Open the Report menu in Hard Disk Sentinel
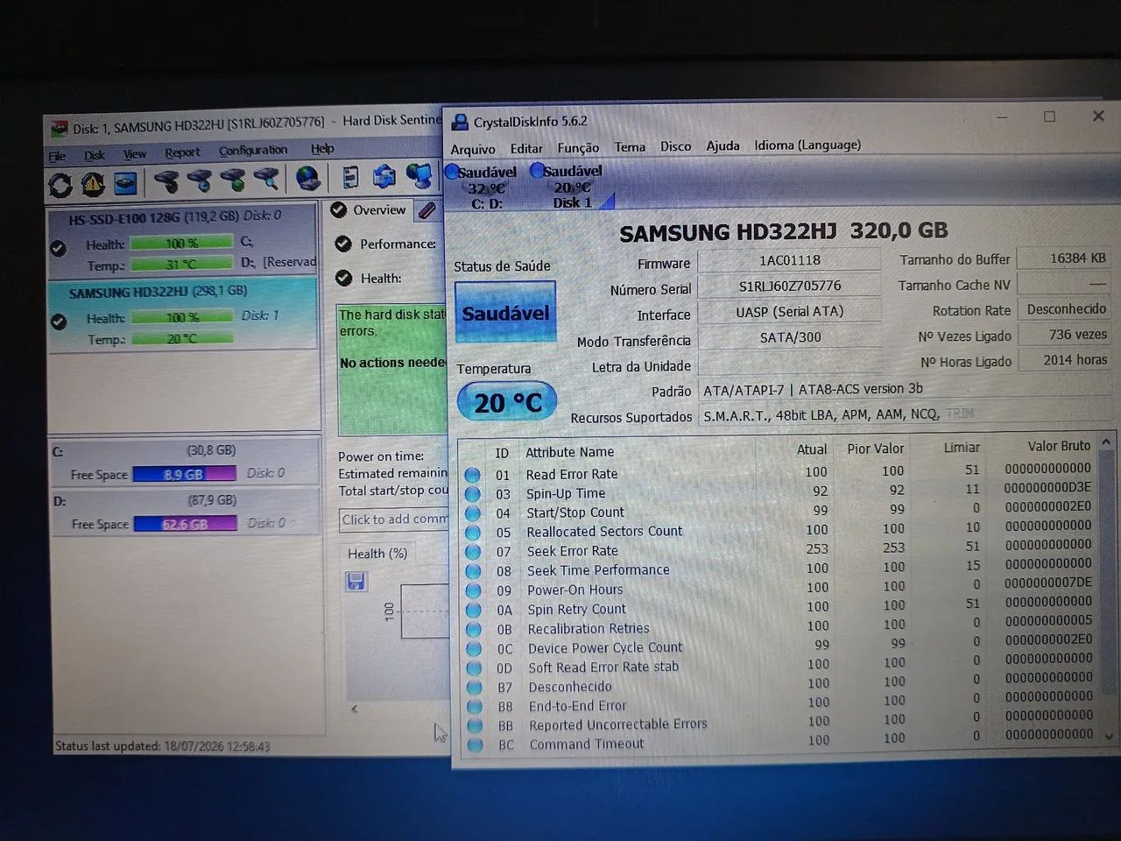 [x=182, y=152]
